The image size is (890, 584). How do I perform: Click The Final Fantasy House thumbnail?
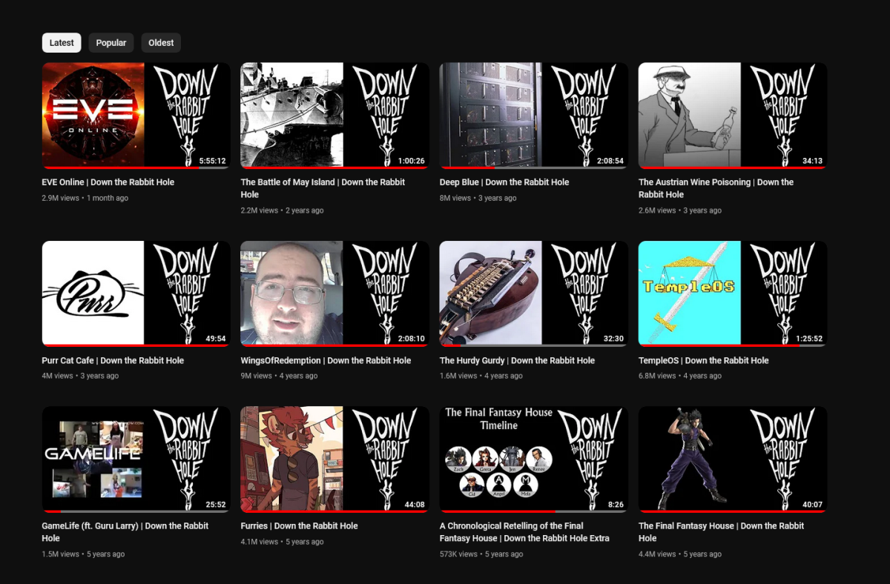point(732,458)
